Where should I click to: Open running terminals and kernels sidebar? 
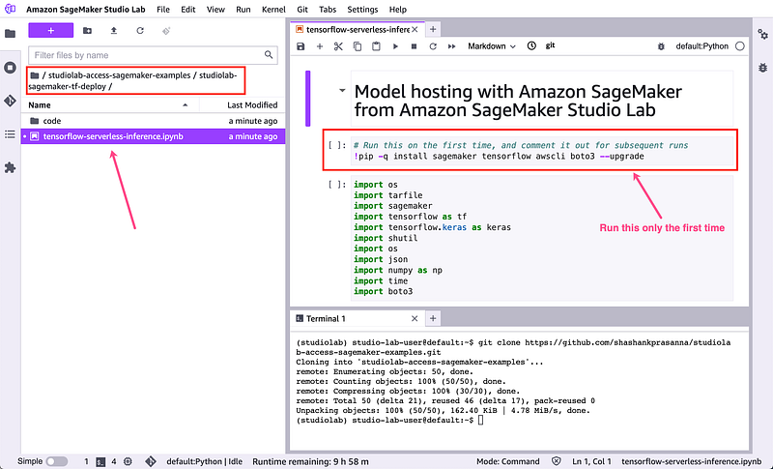coord(11,68)
